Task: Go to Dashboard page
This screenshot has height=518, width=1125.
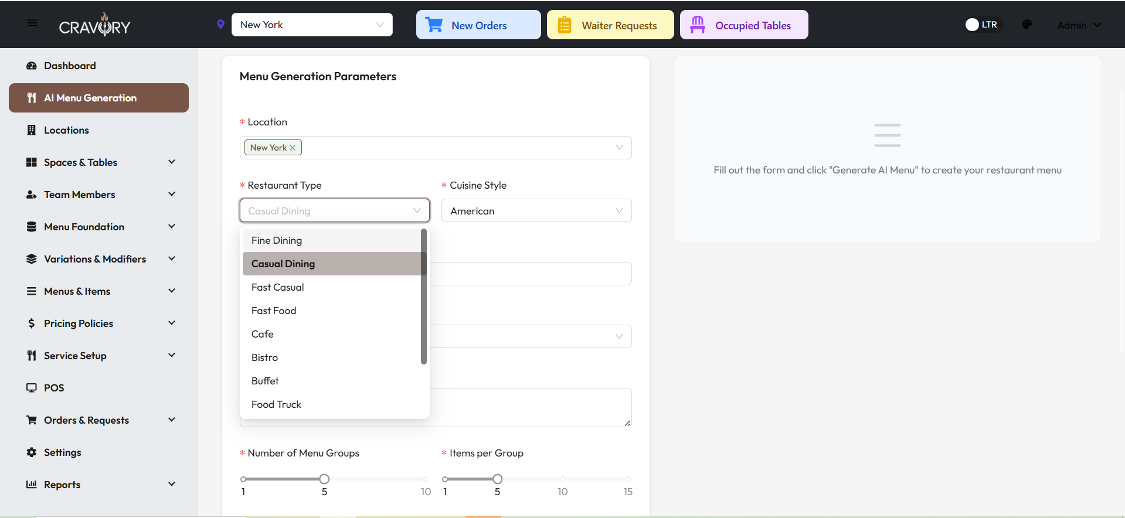Action: pos(98,66)
